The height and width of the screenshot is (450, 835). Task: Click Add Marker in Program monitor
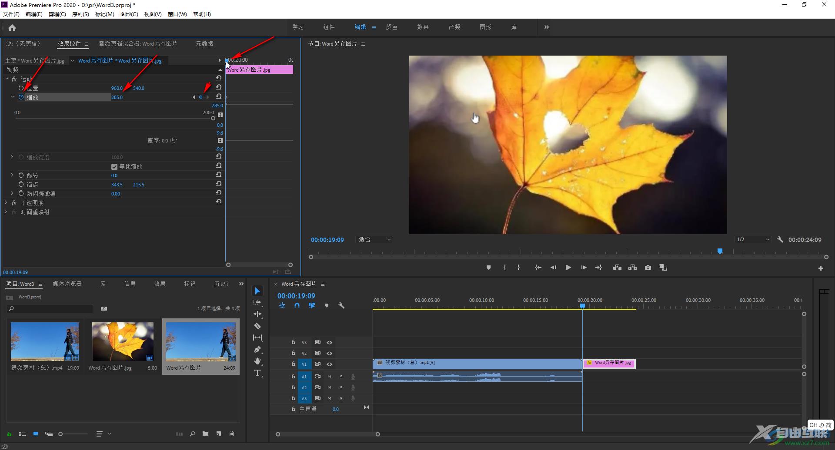pyautogui.click(x=488, y=268)
